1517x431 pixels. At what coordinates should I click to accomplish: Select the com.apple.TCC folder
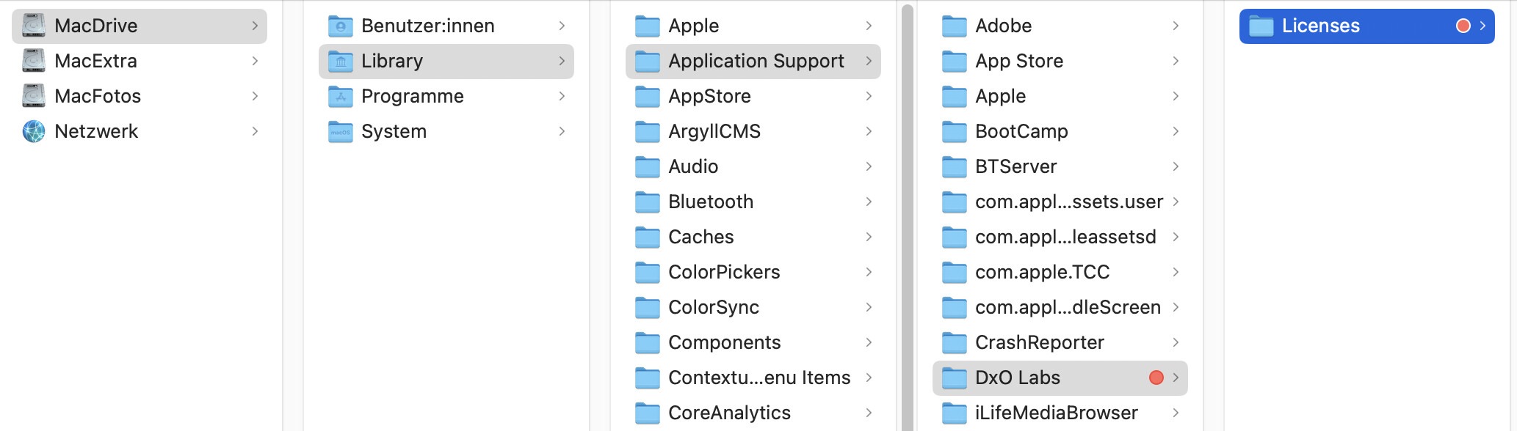pyautogui.click(x=1042, y=272)
